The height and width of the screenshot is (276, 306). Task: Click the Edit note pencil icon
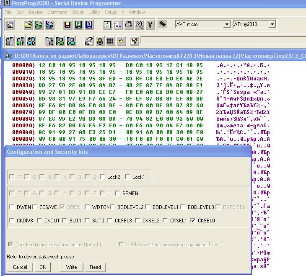pyautogui.click(x=135, y=41)
